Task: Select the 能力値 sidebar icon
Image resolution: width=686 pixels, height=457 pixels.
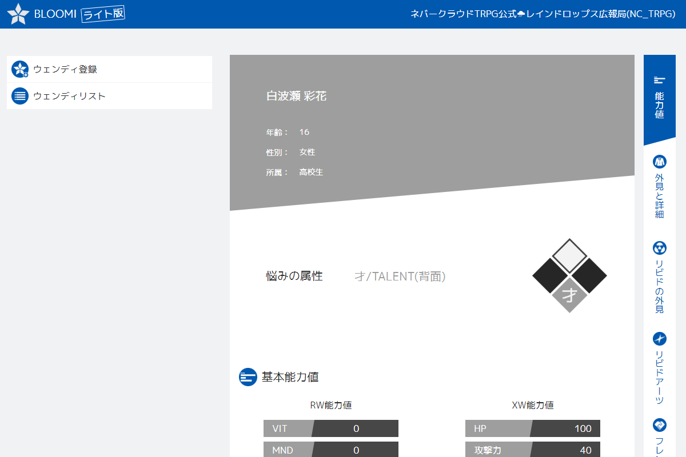Action: coord(659,80)
